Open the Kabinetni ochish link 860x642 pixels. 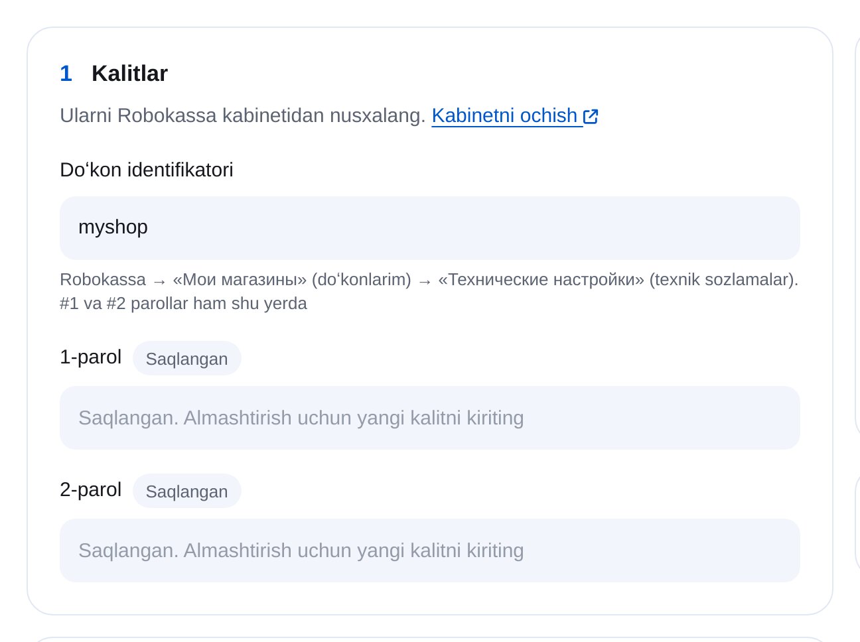pyautogui.click(x=515, y=115)
